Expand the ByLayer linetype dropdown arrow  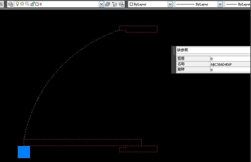pos(220,4)
